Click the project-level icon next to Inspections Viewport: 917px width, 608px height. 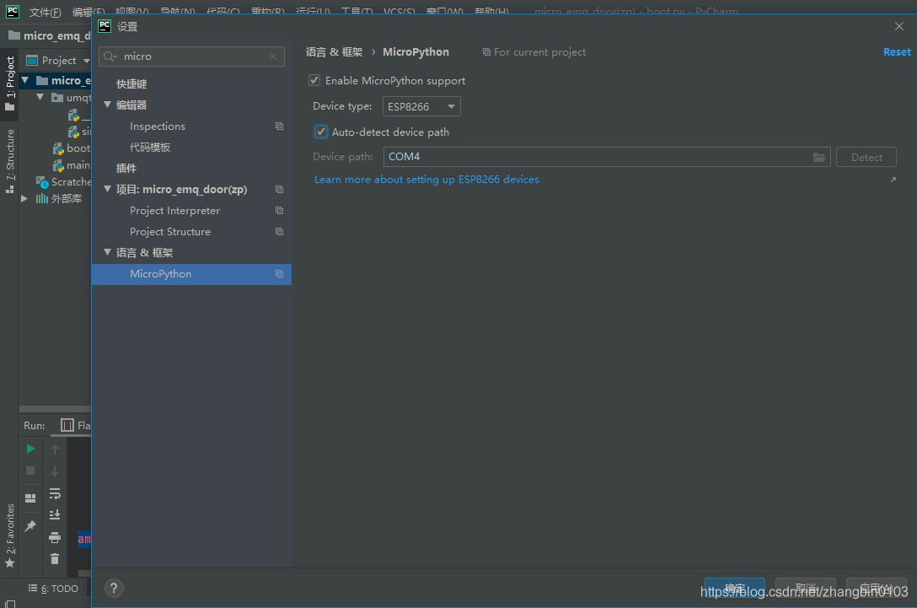pos(280,126)
